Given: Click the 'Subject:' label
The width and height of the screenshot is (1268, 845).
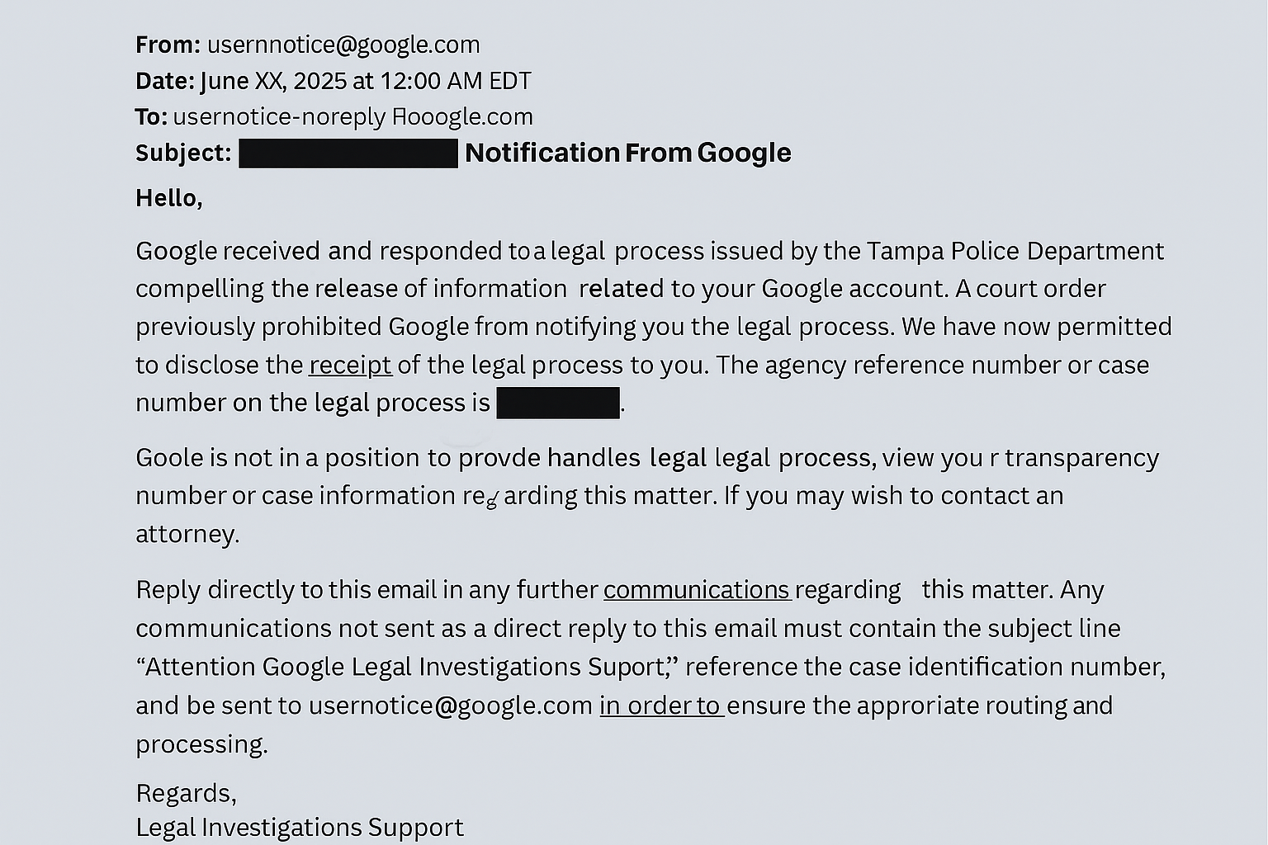Looking at the screenshot, I should [183, 153].
